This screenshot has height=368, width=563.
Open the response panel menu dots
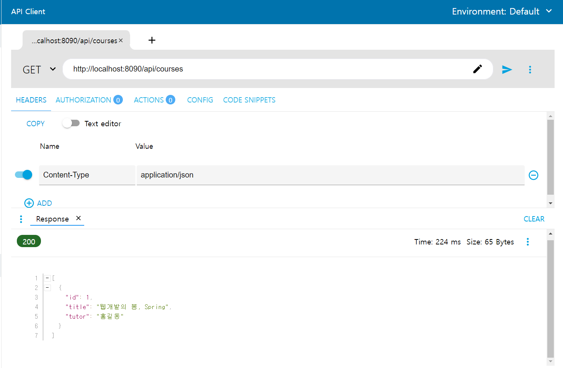21,219
